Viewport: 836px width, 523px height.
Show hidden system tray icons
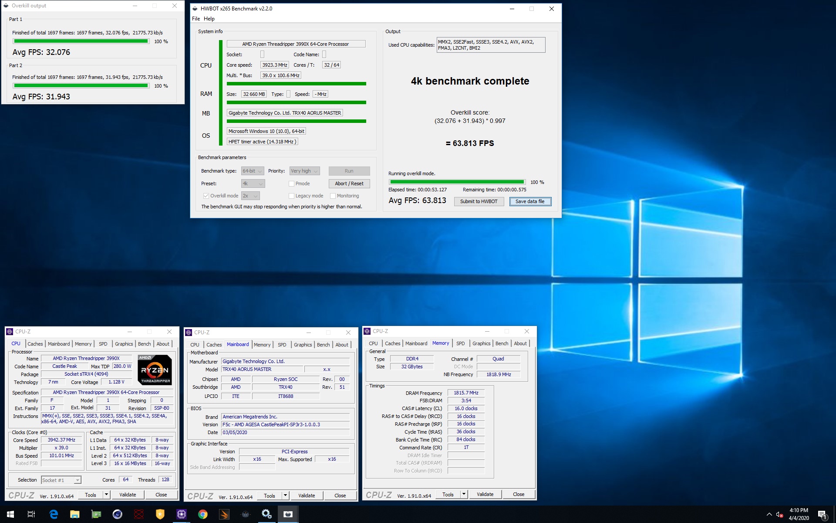click(769, 514)
